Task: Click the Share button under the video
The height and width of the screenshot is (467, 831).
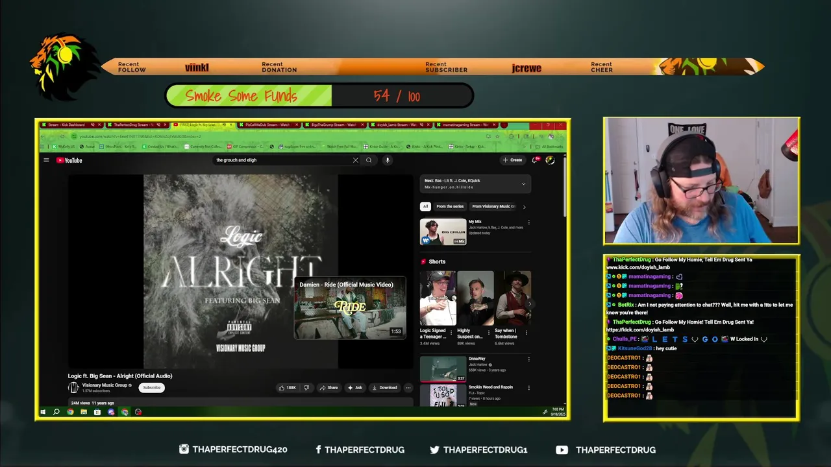Action: (329, 388)
